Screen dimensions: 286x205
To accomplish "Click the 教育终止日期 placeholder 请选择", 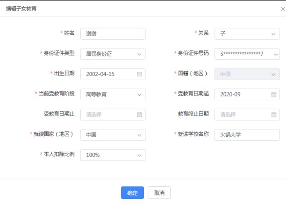I will pos(228,115).
